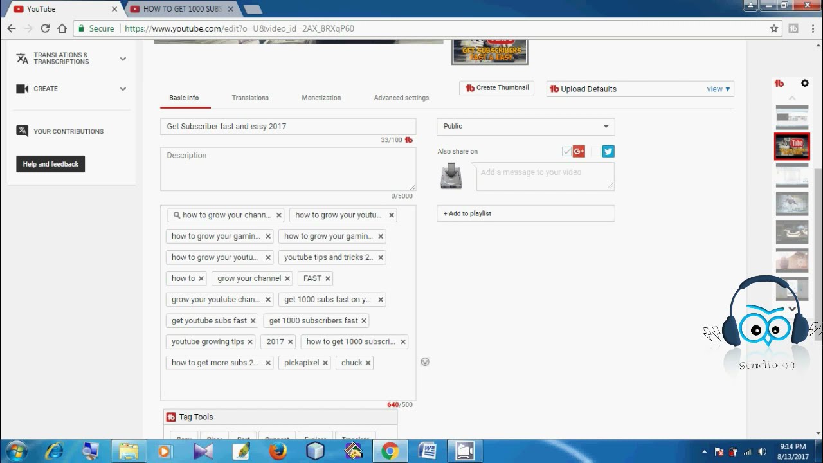Launch Internet Explorer from taskbar
Viewport: 823px width, 463px height.
point(55,451)
